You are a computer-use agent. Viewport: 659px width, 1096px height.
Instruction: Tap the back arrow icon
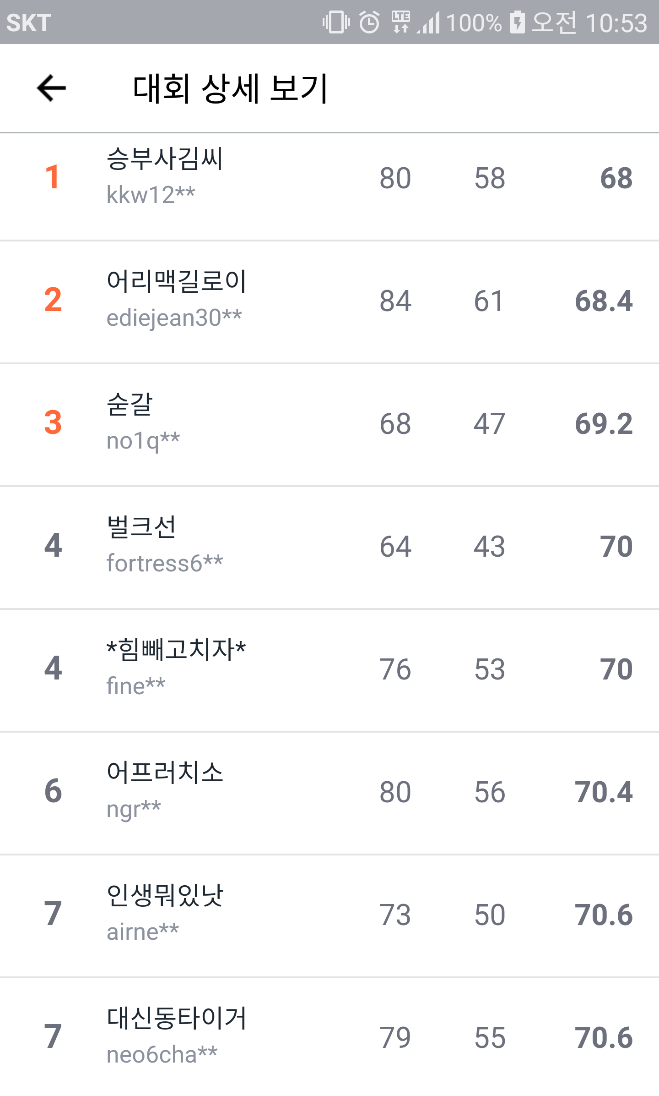coord(51,88)
